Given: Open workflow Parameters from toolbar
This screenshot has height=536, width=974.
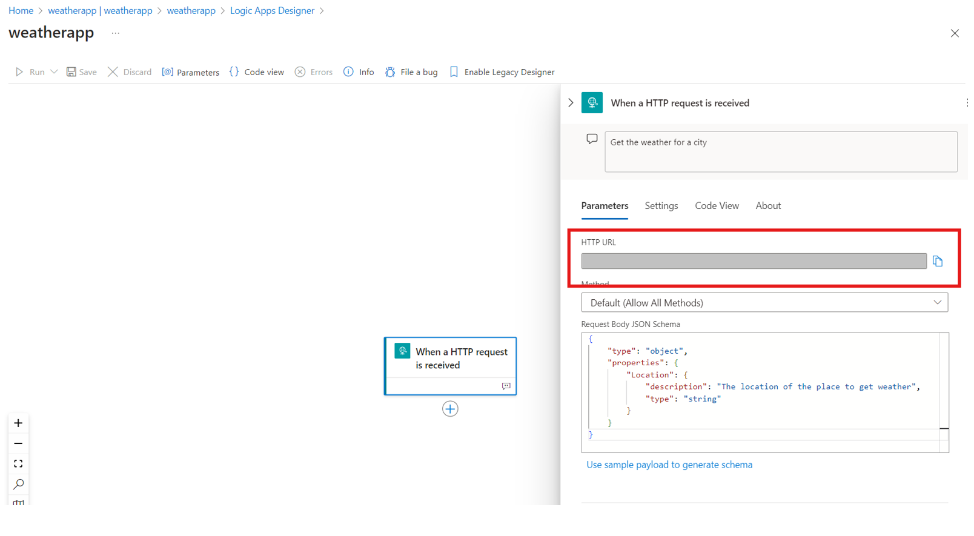Looking at the screenshot, I should [x=191, y=72].
